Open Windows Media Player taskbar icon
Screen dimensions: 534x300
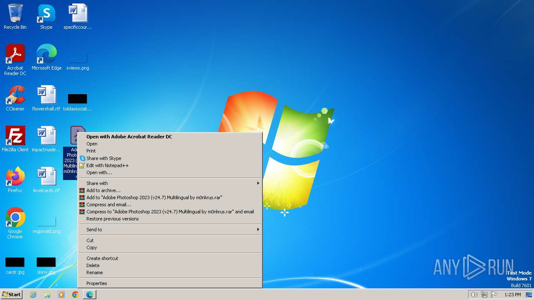(x=61, y=295)
